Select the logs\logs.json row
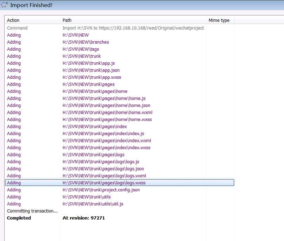Viewport: 284px width, 241px height. pyautogui.click(x=120, y=169)
